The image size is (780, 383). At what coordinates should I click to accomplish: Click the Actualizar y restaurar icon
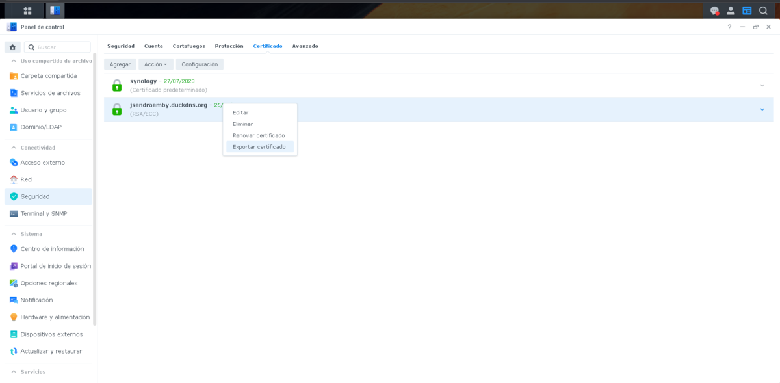14,351
